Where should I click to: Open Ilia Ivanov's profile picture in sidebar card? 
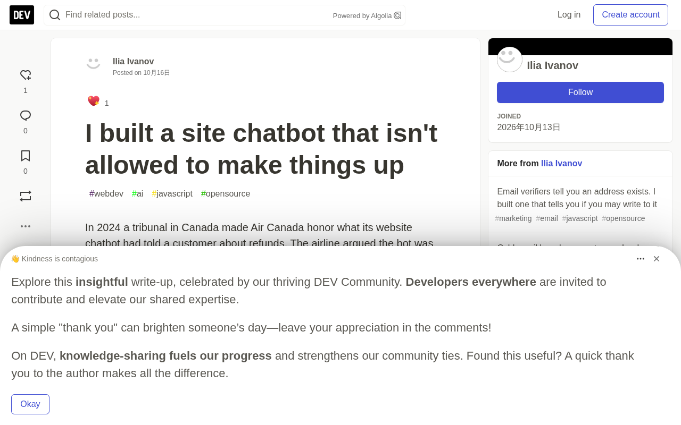(510, 59)
